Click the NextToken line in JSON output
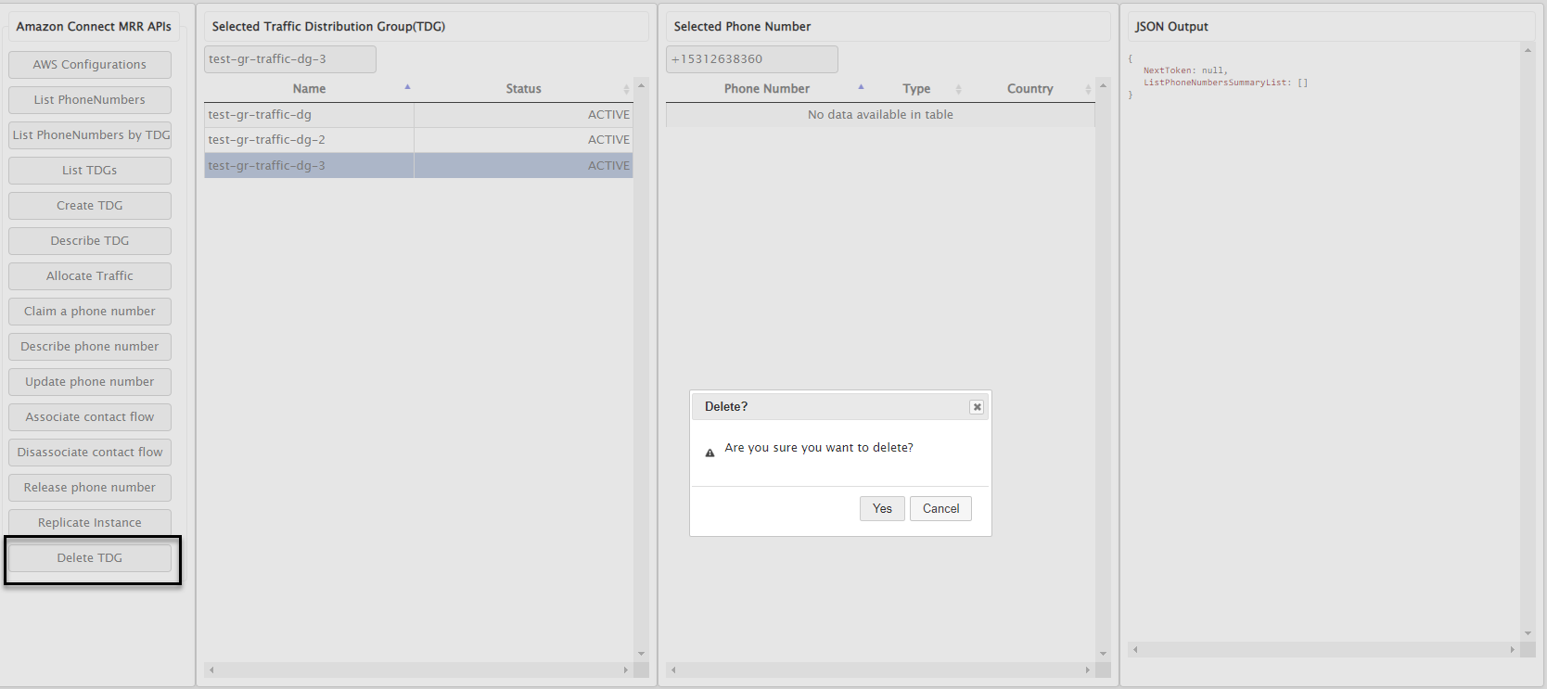 click(1185, 70)
